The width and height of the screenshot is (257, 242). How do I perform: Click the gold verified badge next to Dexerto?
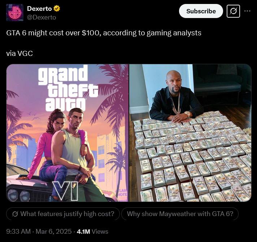(57, 9)
